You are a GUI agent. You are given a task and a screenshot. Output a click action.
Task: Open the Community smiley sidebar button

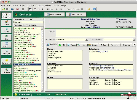click(7, 61)
